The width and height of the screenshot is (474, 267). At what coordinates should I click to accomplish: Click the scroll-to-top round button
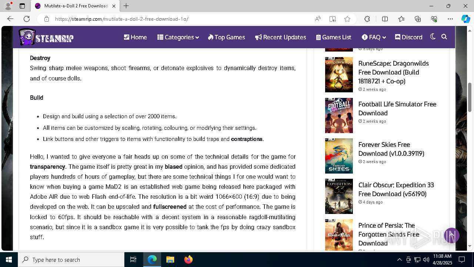[x=452, y=235]
